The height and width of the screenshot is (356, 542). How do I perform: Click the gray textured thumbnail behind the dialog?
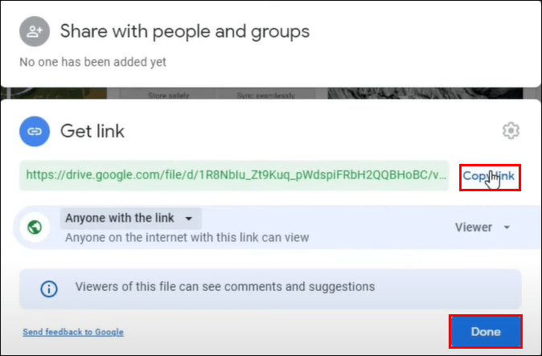tap(425, 93)
